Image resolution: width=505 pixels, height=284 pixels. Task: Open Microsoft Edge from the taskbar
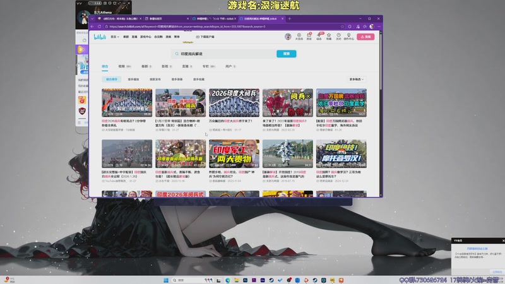click(x=228, y=280)
